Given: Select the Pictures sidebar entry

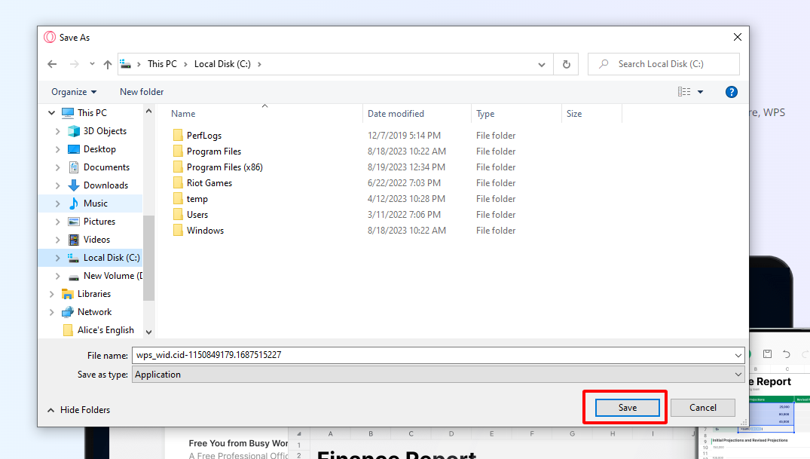Looking at the screenshot, I should pyautogui.click(x=99, y=221).
